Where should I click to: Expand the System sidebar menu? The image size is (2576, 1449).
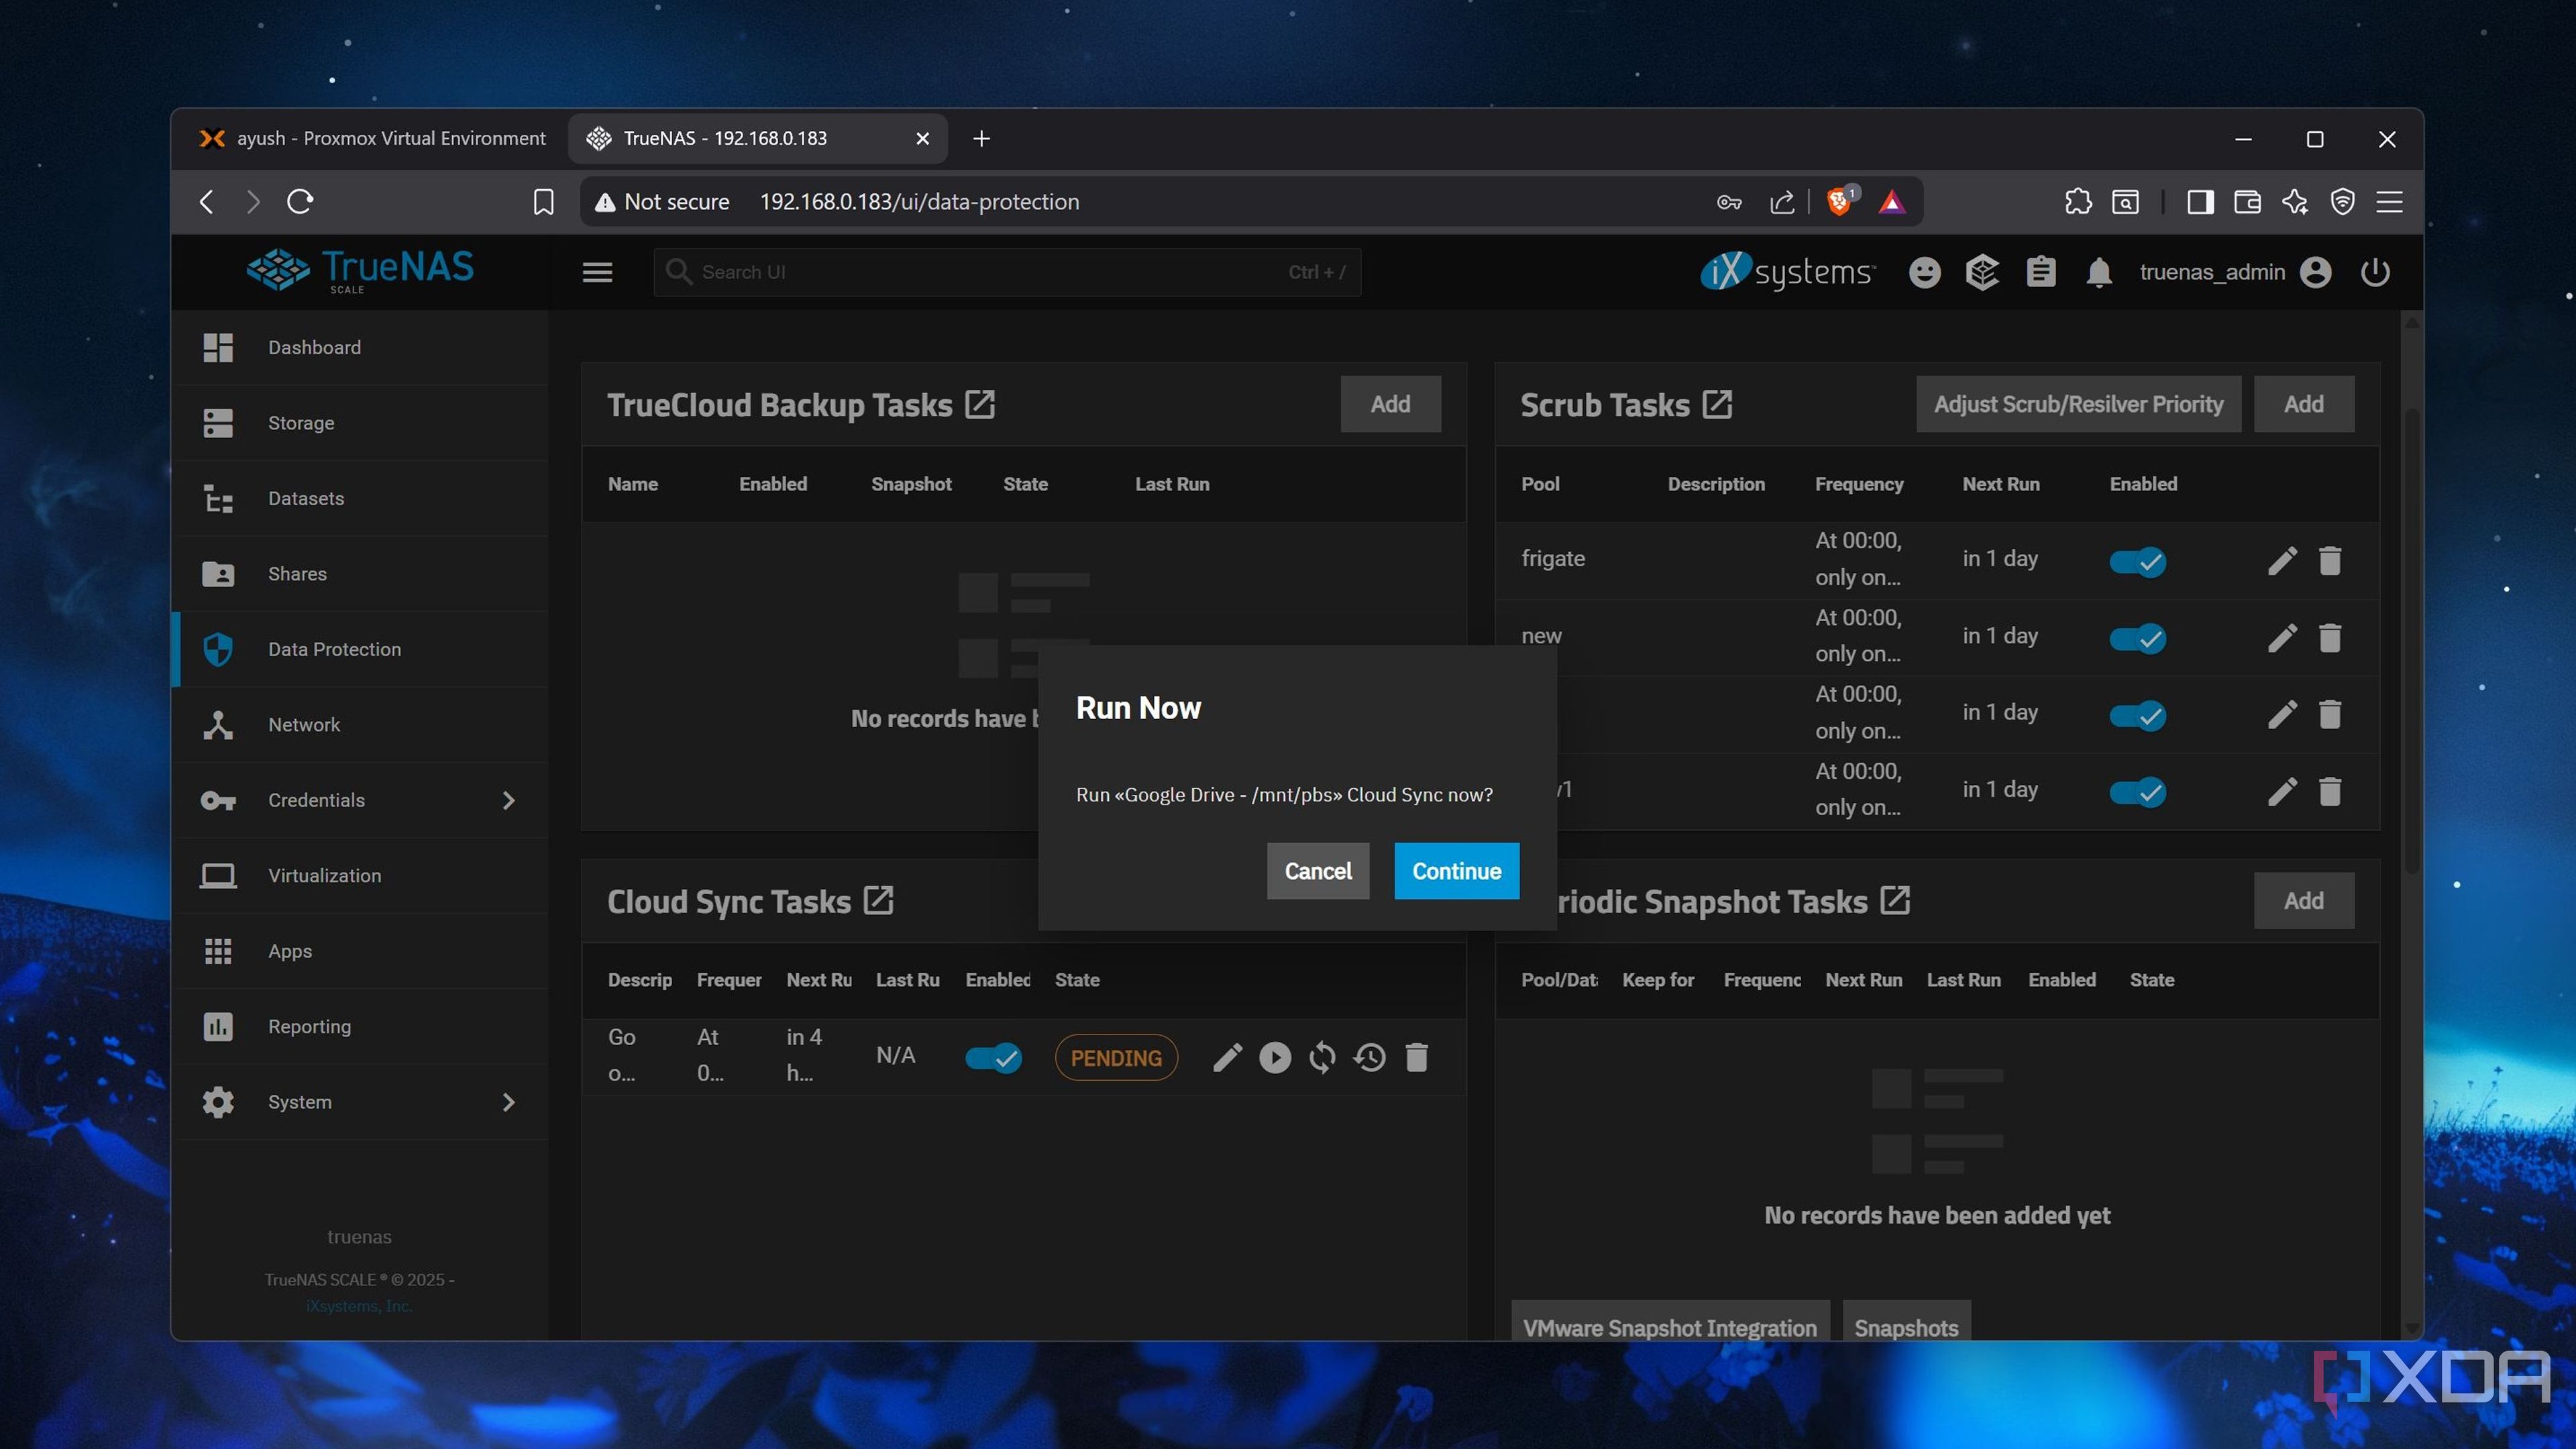(x=360, y=1102)
